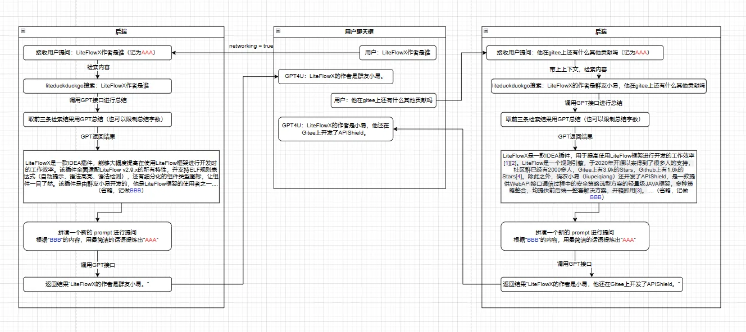The height and width of the screenshot is (332, 746).
Task: Select the 返回结果 node mentioning APIShield
Action: point(592,284)
